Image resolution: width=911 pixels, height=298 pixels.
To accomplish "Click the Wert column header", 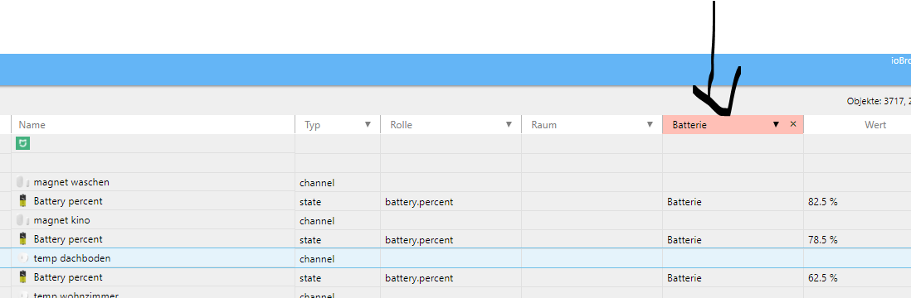I will point(875,125).
